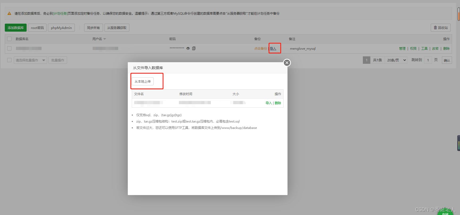Image resolution: width=460 pixels, height=215 pixels.
Task: Open 工具 for the database
Action: click(x=424, y=48)
